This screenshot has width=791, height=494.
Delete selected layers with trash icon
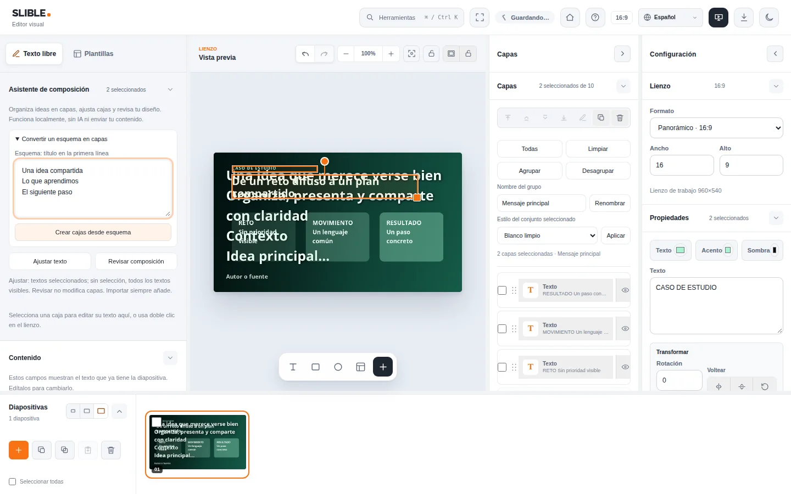click(620, 118)
